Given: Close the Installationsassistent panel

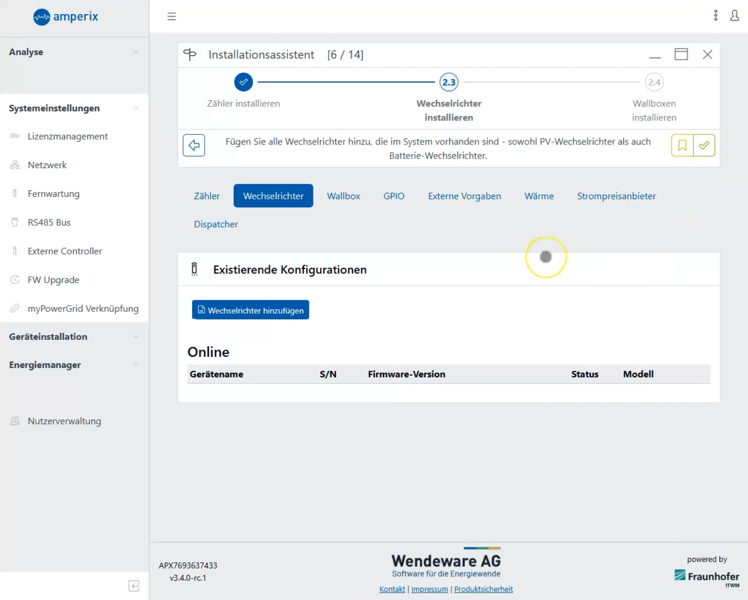Looking at the screenshot, I should pos(707,55).
